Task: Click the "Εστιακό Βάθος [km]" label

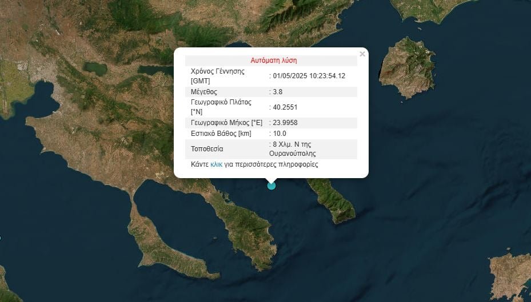Action: [220, 134]
